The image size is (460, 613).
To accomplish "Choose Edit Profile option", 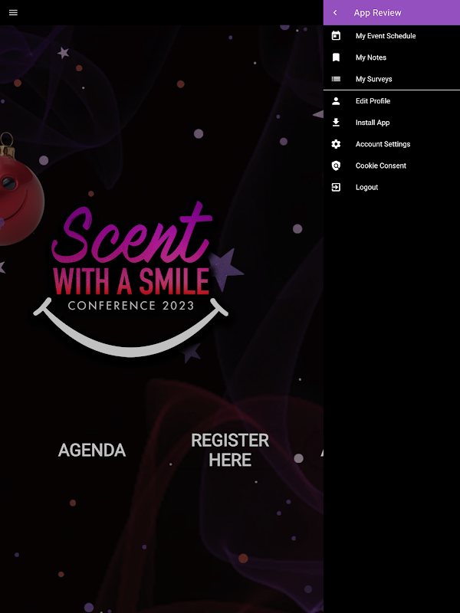I will click(x=392, y=101).
